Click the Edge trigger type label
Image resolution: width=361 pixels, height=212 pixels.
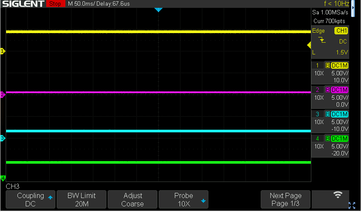(318, 31)
